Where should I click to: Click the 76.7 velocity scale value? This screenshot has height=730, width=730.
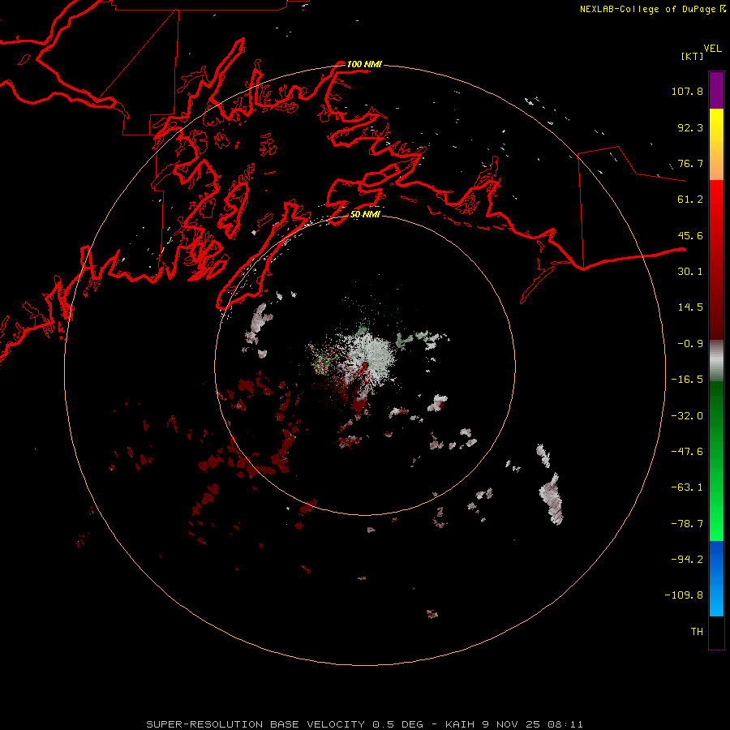[690, 163]
